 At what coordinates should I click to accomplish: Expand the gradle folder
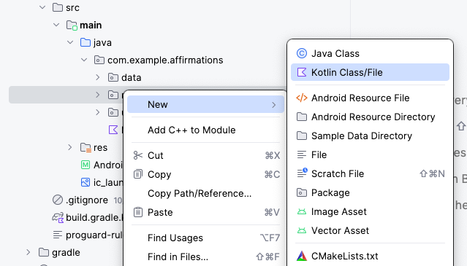point(29,252)
